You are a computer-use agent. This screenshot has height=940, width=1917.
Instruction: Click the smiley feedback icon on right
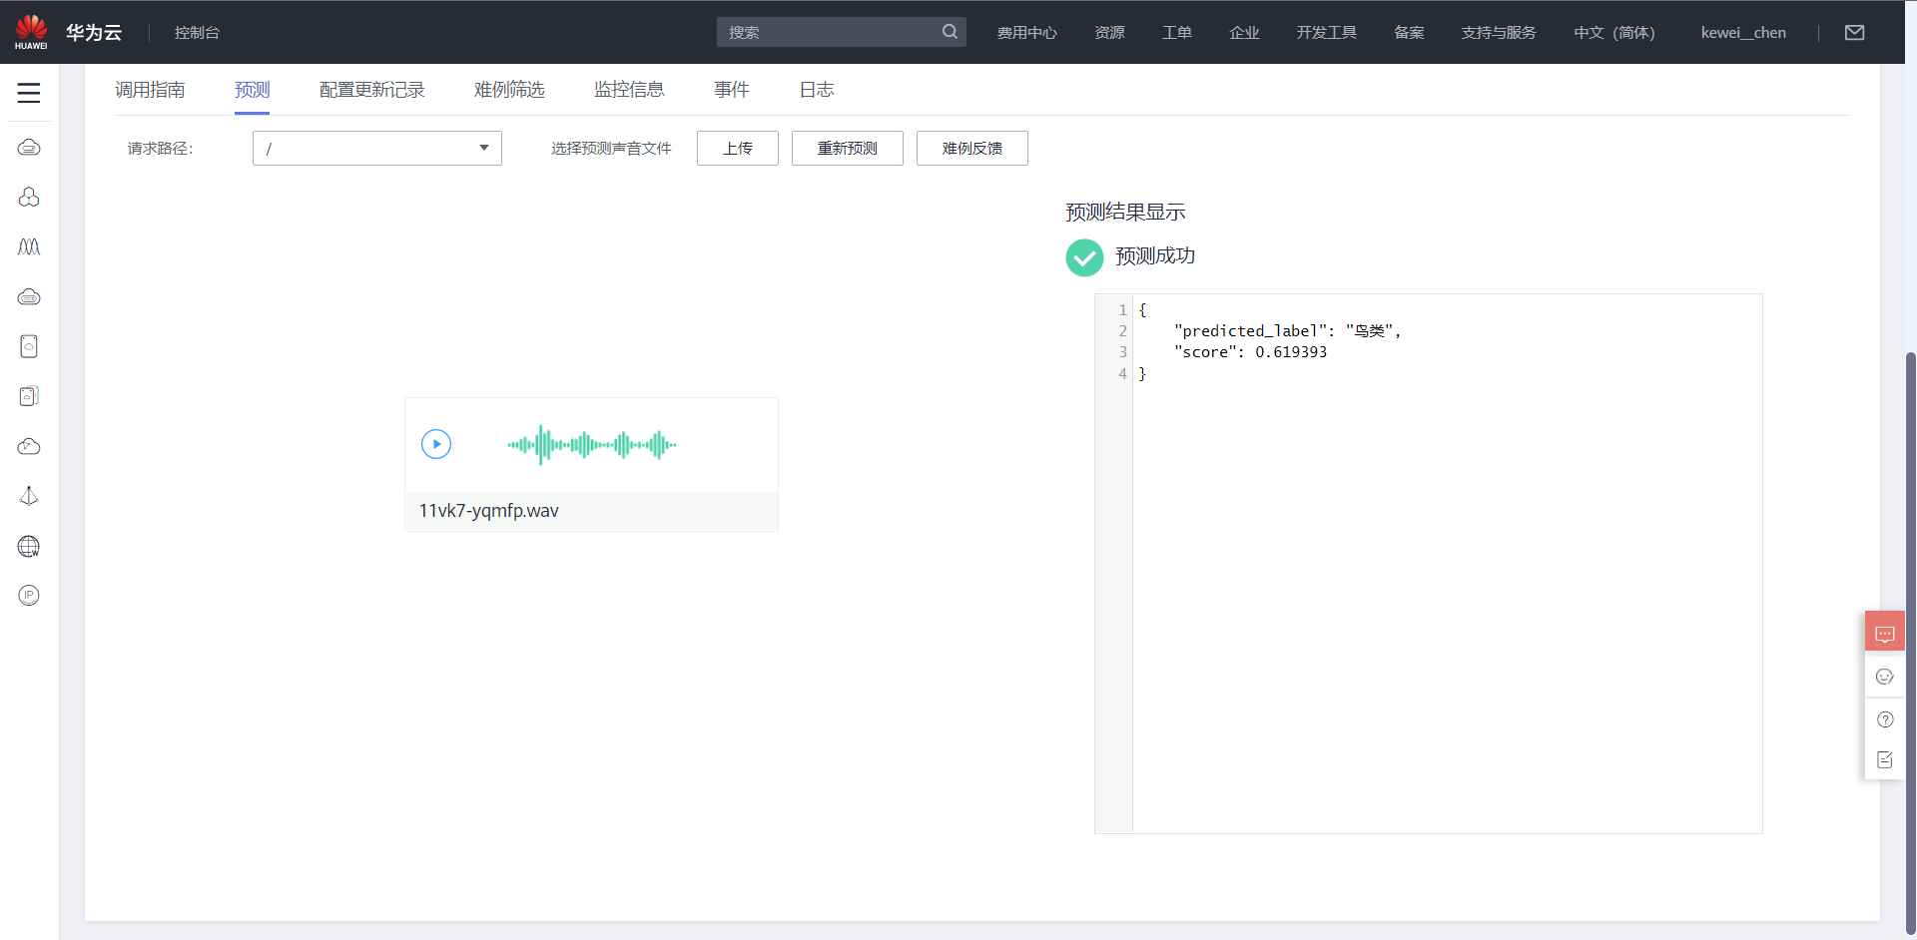pos(1885,677)
